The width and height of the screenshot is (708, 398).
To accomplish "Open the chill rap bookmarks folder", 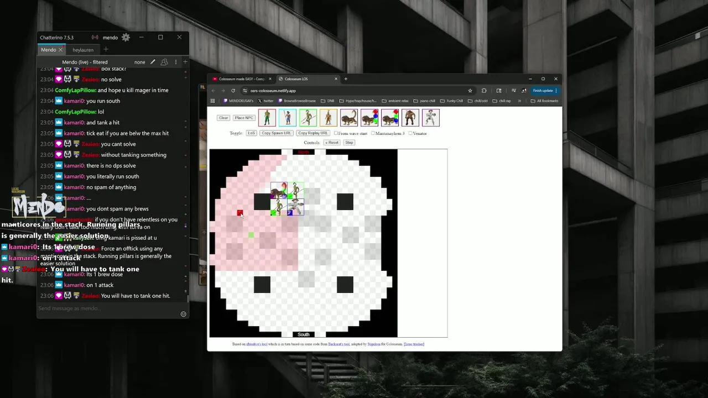I will [501, 101].
